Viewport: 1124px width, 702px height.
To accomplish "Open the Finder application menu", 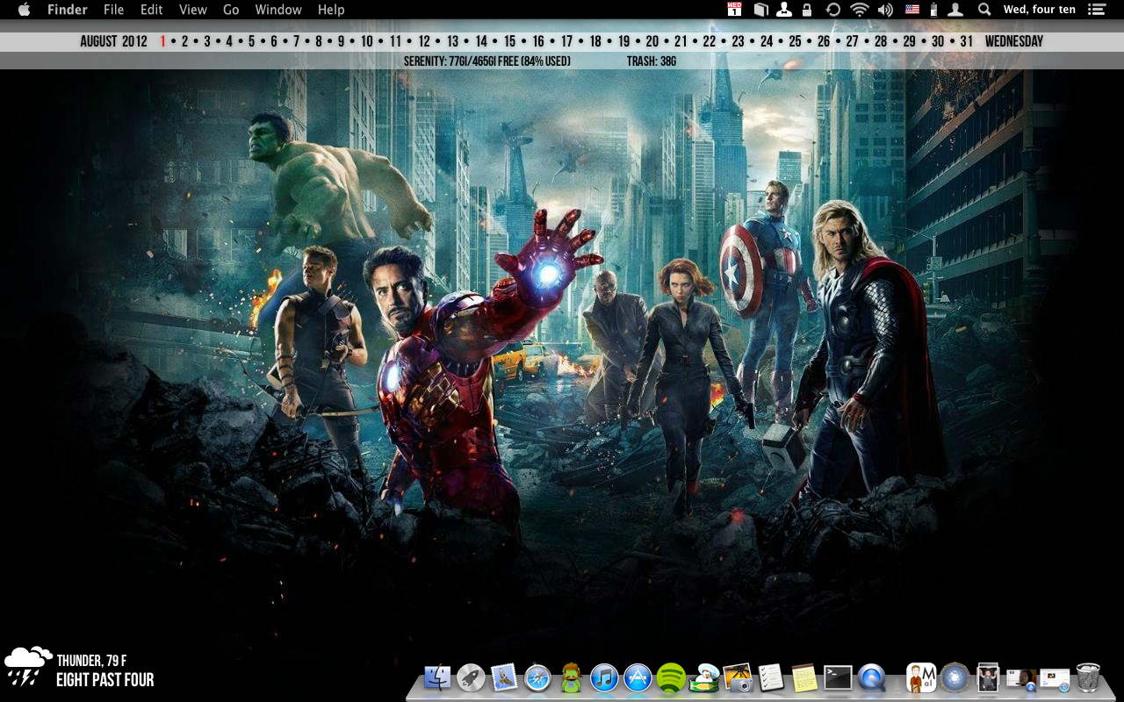I will coord(68,10).
